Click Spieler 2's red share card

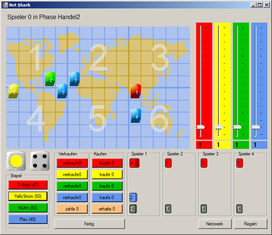[x=168, y=163]
